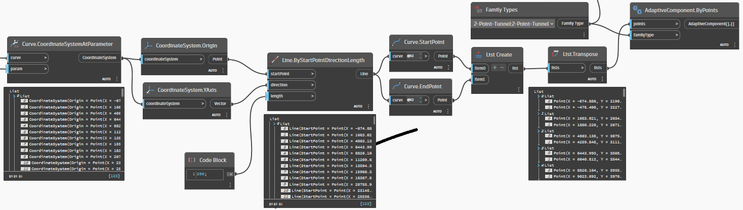Click the Code Block brackets icon
Image resolution: width=743 pixels, height=210 pixels.
tap(192, 160)
